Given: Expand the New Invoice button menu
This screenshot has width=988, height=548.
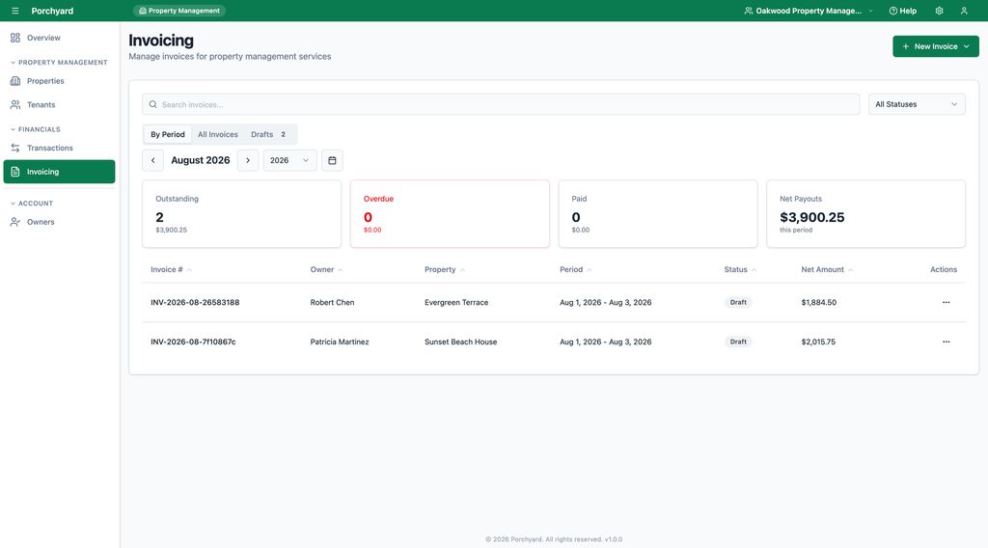Looking at the screenshot, I should point(936,46).
